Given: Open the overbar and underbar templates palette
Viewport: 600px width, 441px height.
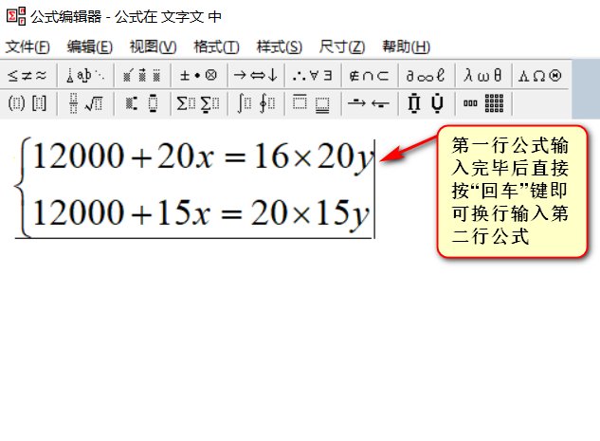Looking at the screenshot, I should tap(312, 103).
